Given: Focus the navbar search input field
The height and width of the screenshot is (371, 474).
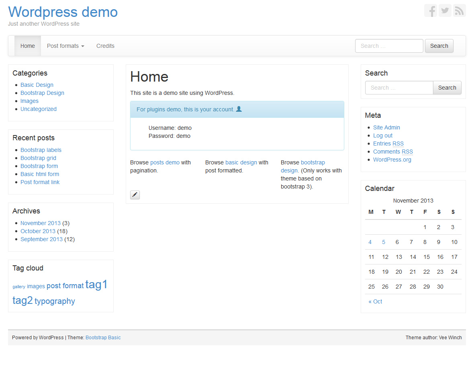Looking at the screenshot, I should point(389,46).
